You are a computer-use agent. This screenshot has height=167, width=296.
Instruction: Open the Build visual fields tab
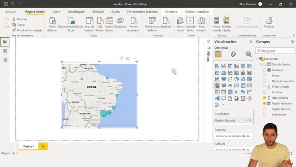click(x=218, y=54)
